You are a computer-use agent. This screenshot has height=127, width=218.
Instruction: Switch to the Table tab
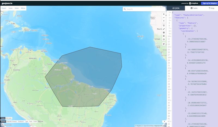[x=194, y=8]
